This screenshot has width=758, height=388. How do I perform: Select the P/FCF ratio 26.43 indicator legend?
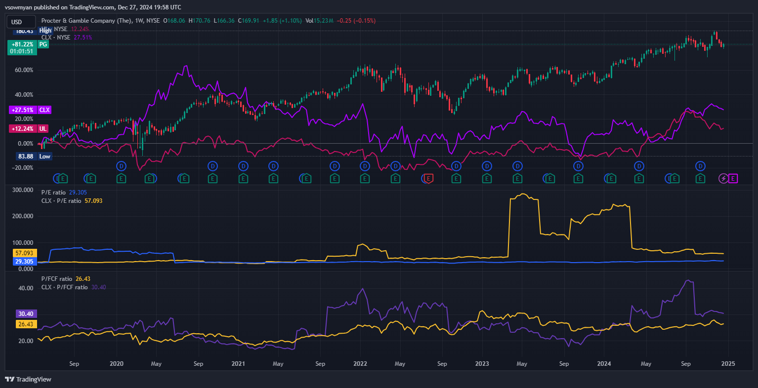66,279
